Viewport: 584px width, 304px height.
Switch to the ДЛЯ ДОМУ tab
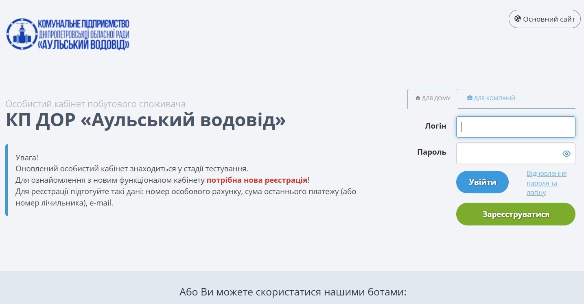[x=433, y=98]
